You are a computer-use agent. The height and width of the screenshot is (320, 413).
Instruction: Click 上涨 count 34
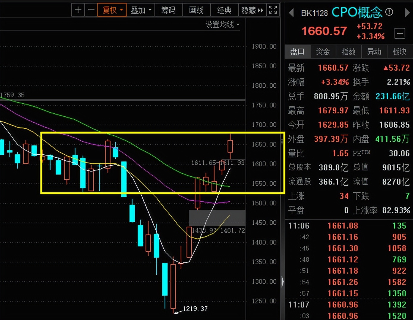tap(344, 196)
